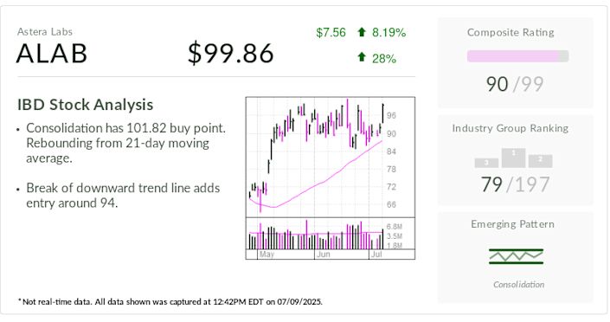This screenshot has width=610, height=322.
Task: Click the Jul label on chart axis
Action: coord(376,254)
